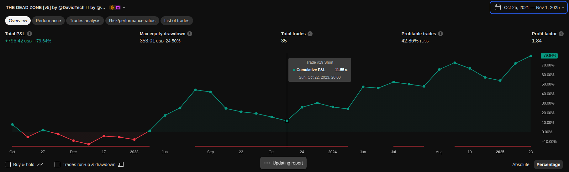Switch to the Trades analysis tab
Image resolution: width=569 pixels, height=172 pixels.
point(85,21)
